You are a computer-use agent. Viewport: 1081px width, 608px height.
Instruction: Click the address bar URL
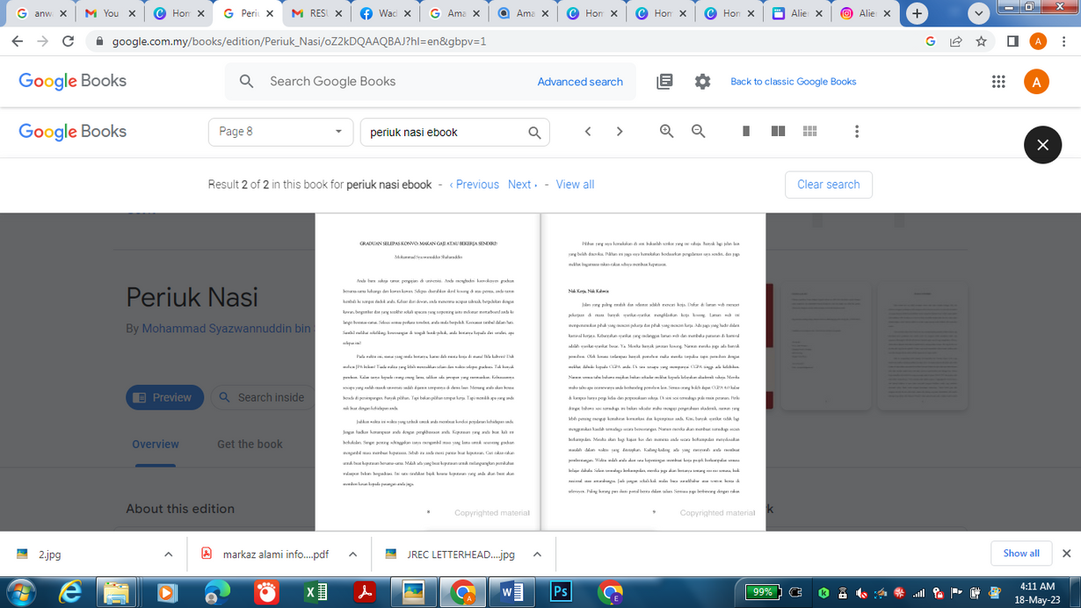[299, 41]
